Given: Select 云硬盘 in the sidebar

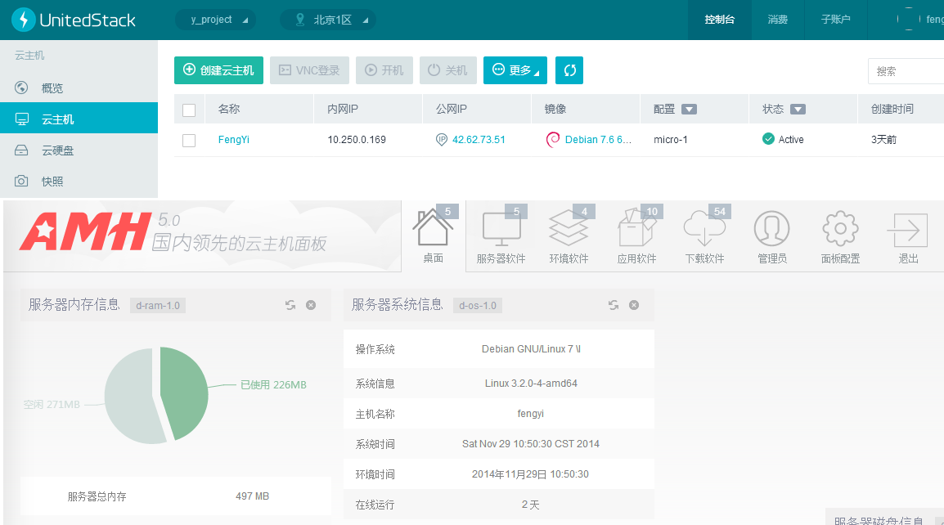Looking at the screenshot, I should coord(58,150).
